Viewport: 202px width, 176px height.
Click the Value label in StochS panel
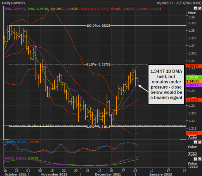[192, 147]
